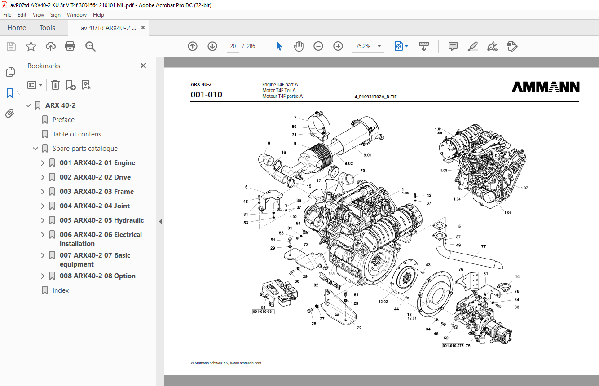Click the www.ammann.com footer text
The width and height of the screenshot is (599, 386).
(246, 363)
